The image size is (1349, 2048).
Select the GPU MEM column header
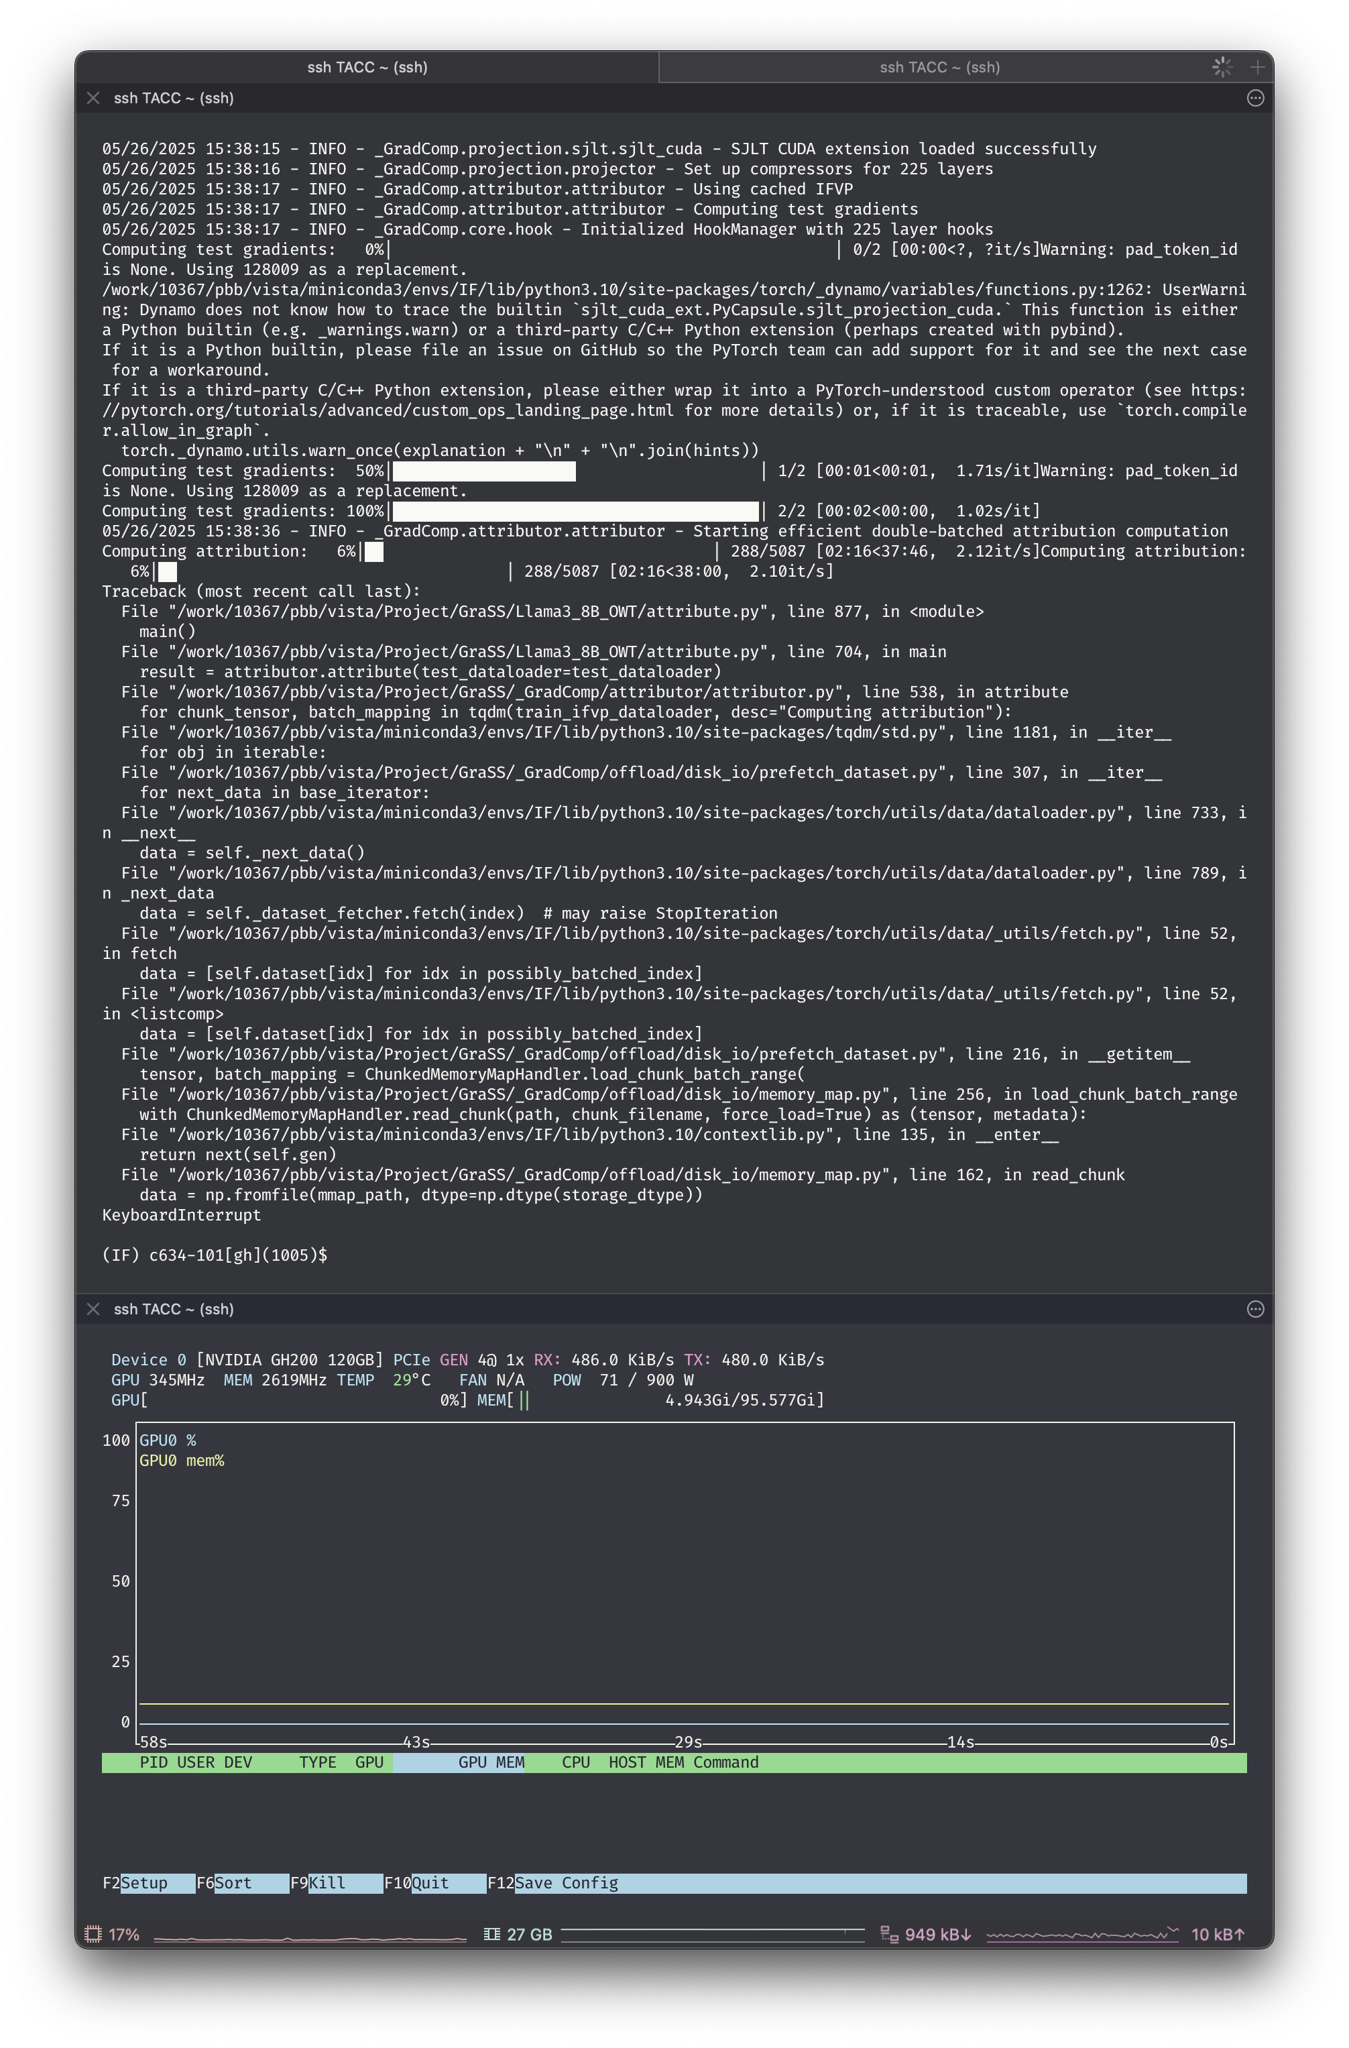coord(491,1762)
